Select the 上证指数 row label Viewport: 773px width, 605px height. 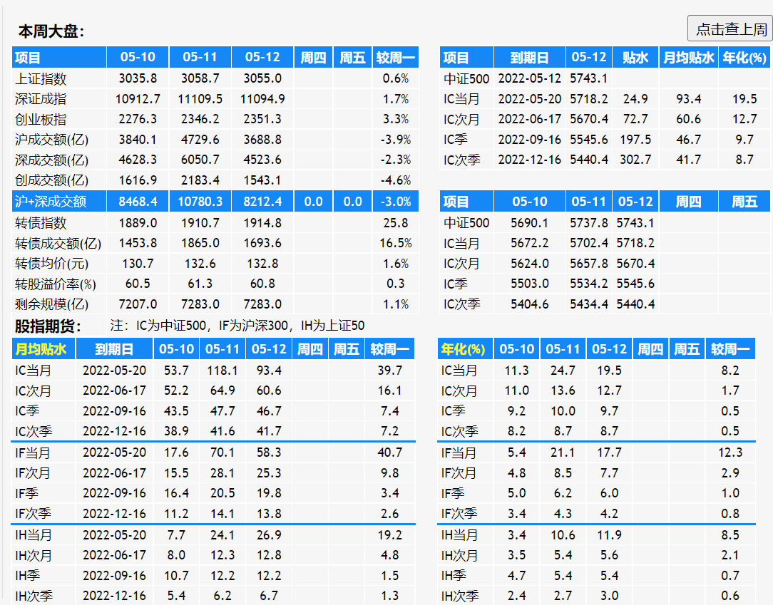tap(41, 79)
